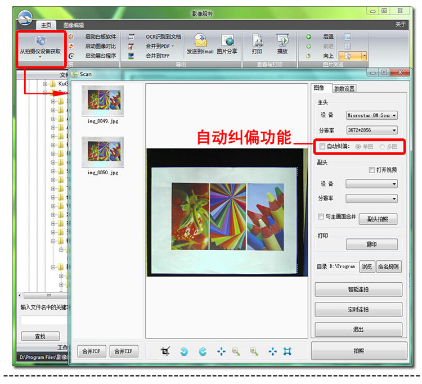Open the 合并到PDF dropdown arrow
The width and height of the screenshot is (422, 384).
173,46
